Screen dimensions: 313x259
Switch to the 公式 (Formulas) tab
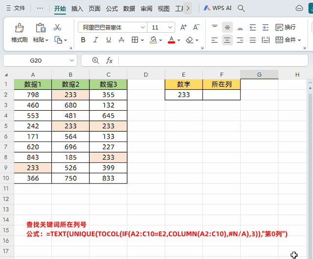[112, 9]
